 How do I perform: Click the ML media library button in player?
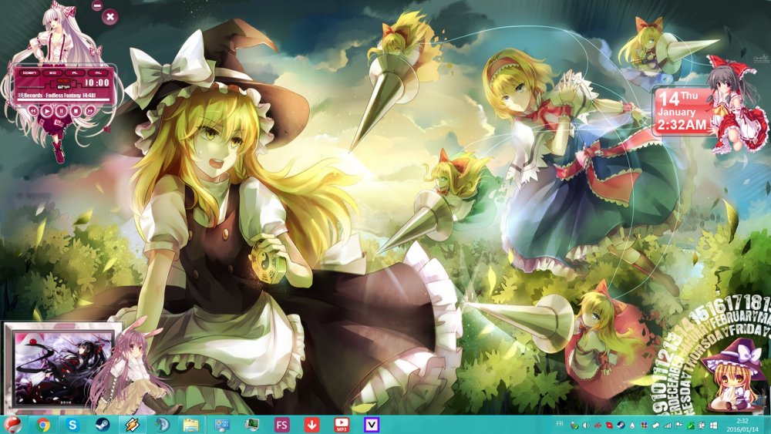[x=99, y=72]
